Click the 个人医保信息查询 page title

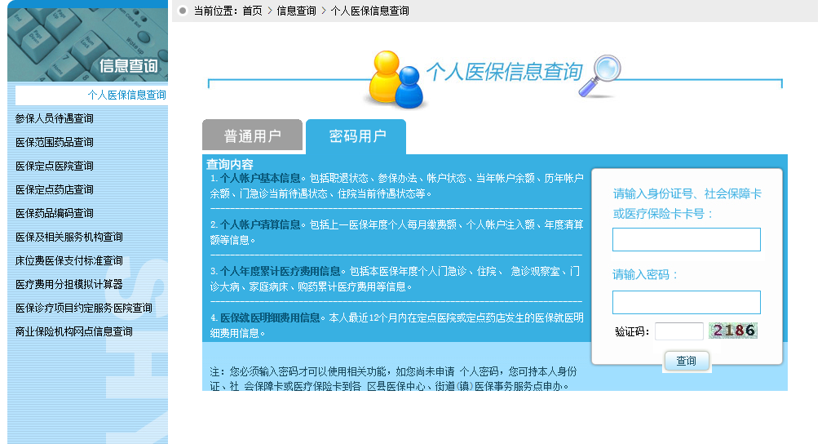pyautogui.click(x=504, y=71)
